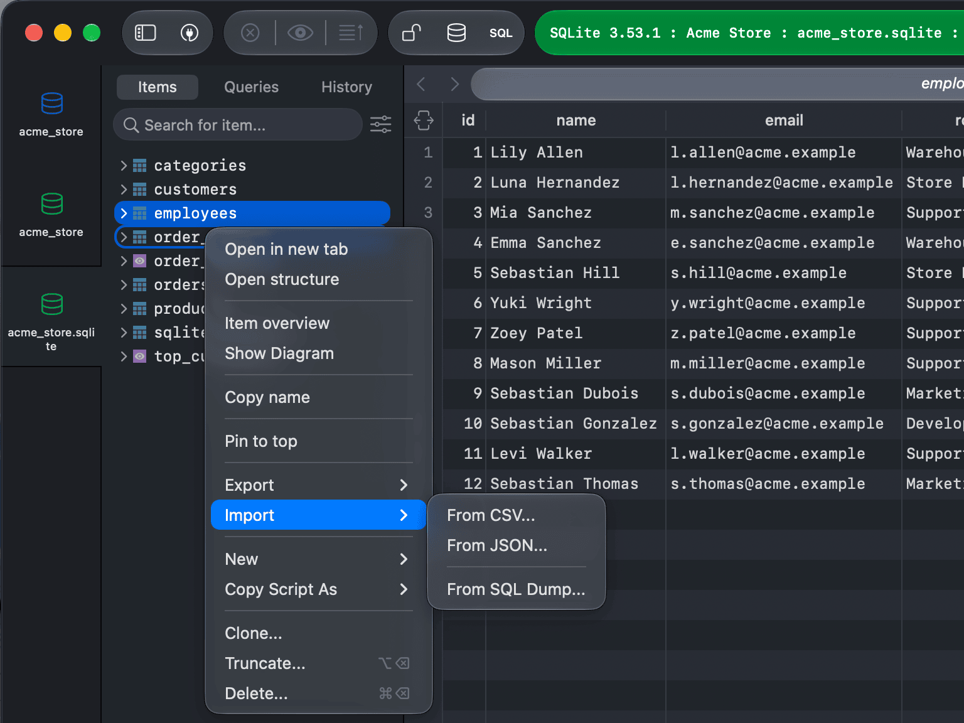964x723 pixels.
Task: Open the Copy Script As submenu
Action: 319,589
